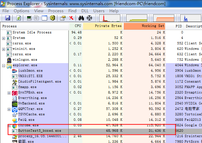Click the yellow commit history mini graph
Viewport: 202px width, 143px height.
click(x=137, y=18)
